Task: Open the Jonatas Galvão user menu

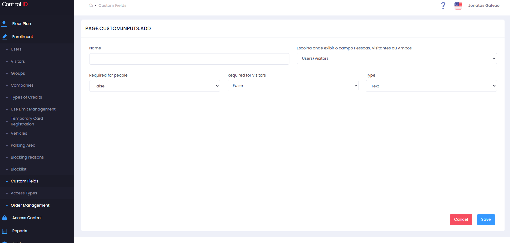Action: (484, 5)
